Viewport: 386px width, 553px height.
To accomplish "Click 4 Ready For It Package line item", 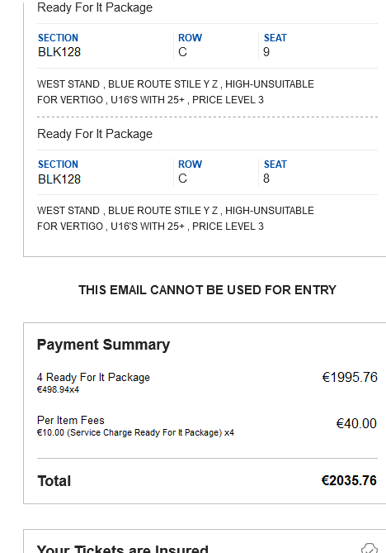I will pyautogui.click(x=93, y=378).
